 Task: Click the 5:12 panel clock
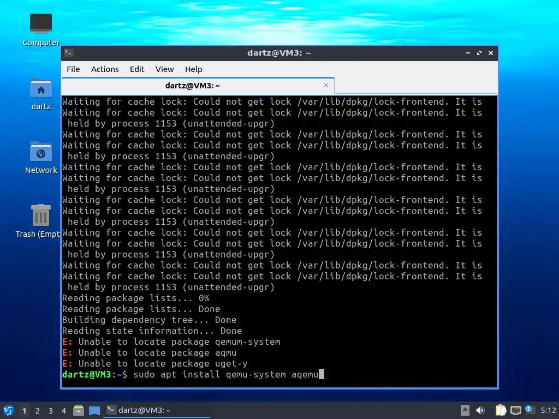pos(548,410)
